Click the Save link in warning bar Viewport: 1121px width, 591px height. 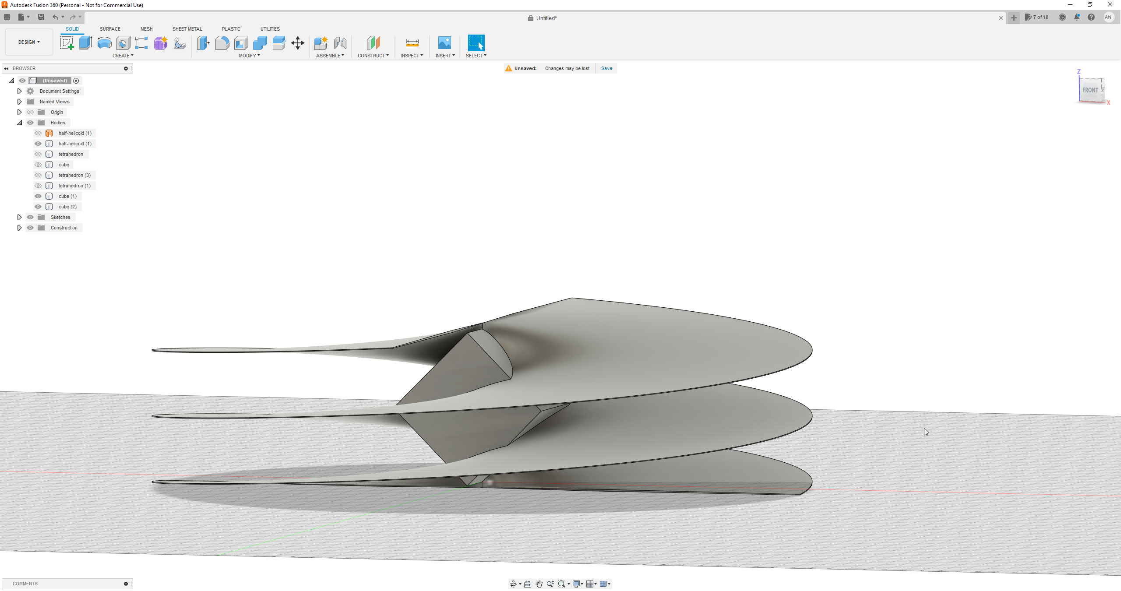[606, 68]
